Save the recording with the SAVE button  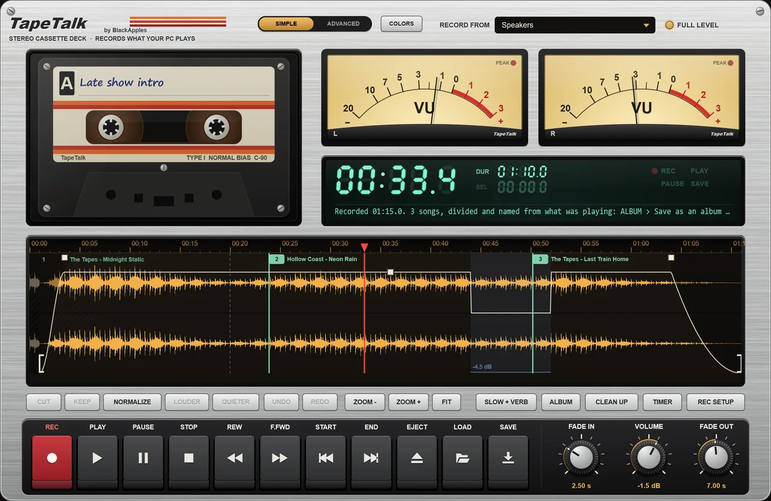coord(508,461)
